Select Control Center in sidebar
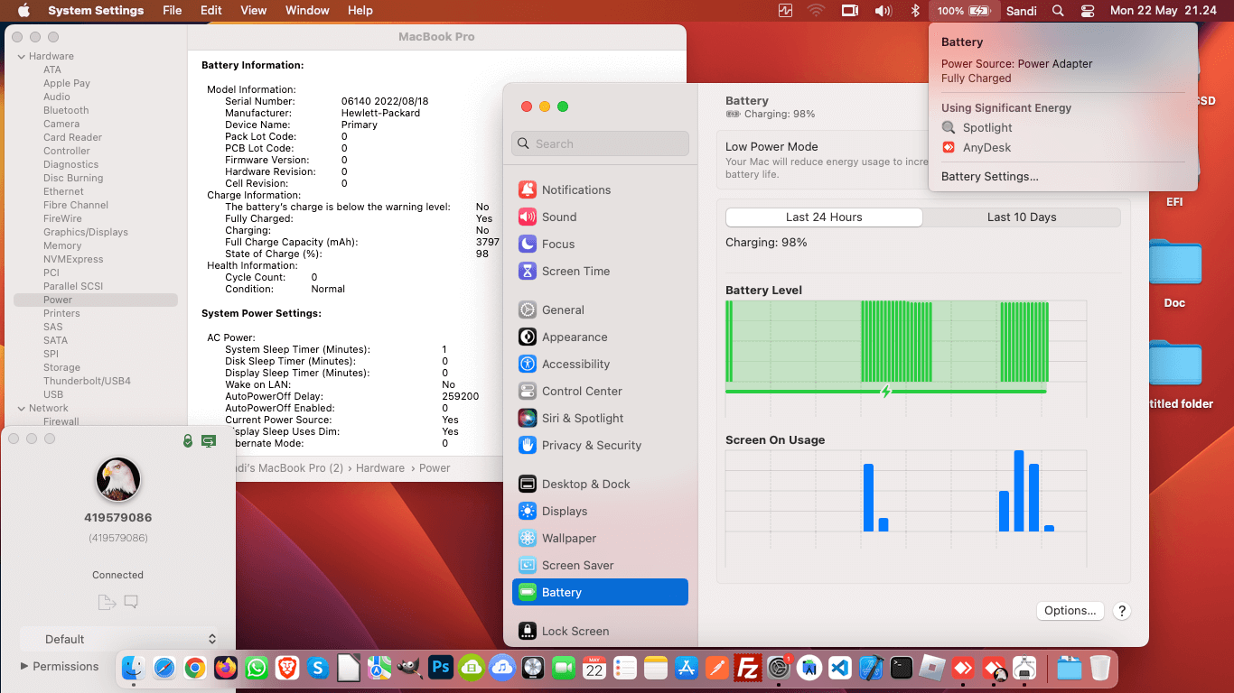Image resolution: width=1234 pixels, height=693 pixels. (x=582, y=391)
